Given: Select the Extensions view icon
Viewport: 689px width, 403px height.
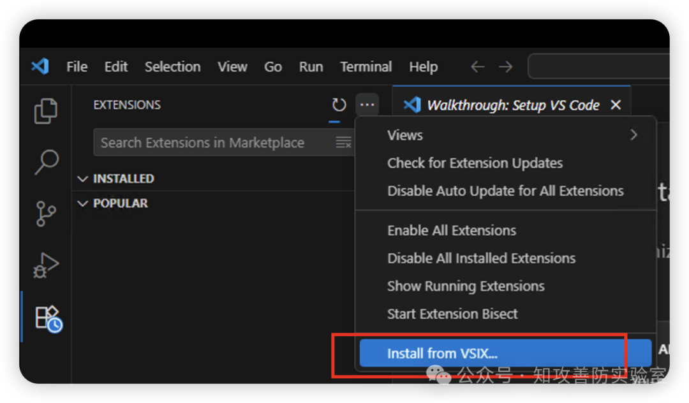Looking at the screenshot, I should (x=48, y=319).
